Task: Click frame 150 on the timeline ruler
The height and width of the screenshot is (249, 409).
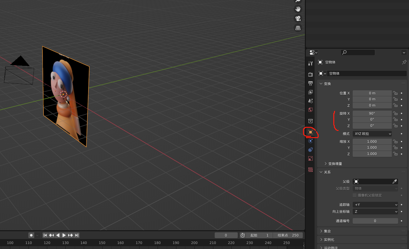Action: point(102,243)
